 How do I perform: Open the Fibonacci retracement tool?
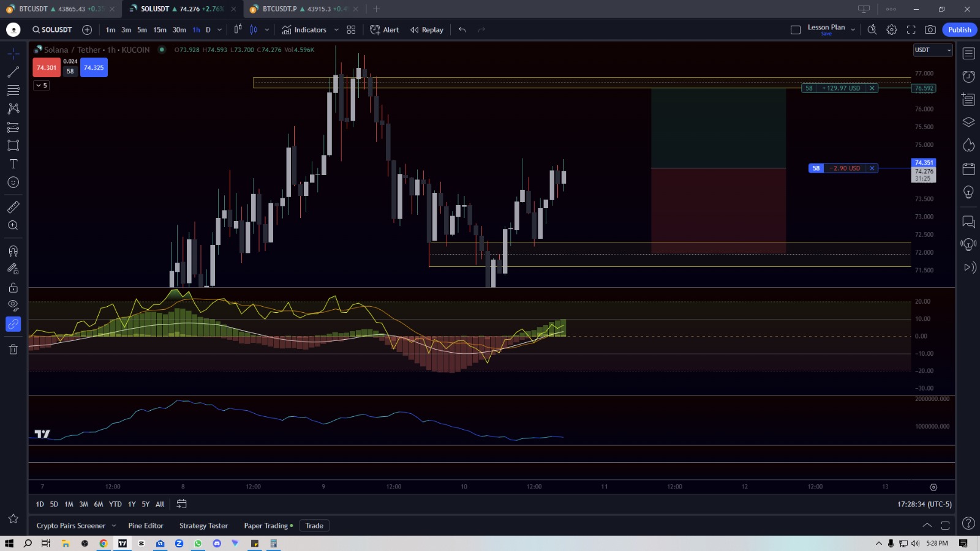click(x=13, y=91)
